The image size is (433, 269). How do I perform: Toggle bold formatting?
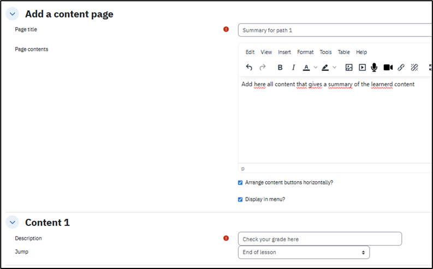[280, 68]
